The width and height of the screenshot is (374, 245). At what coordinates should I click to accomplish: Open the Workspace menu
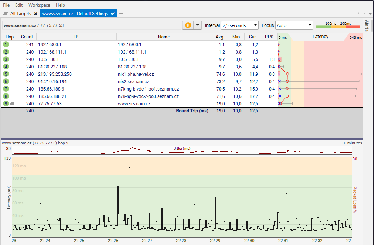click(x=39, y=5)
